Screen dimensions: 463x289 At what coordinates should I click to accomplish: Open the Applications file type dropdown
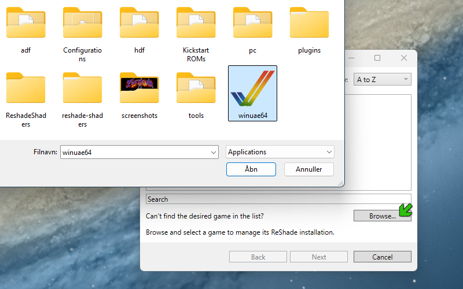[280, 152]
